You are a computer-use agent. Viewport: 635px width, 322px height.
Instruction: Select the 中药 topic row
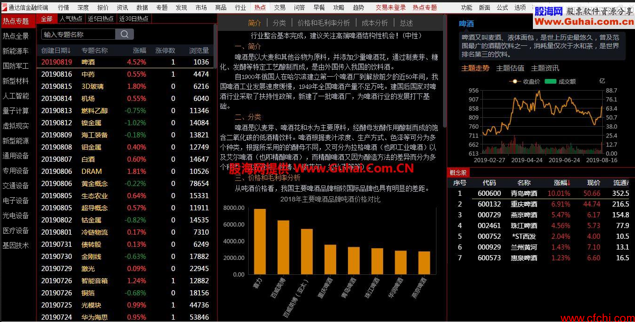(125, 74)
